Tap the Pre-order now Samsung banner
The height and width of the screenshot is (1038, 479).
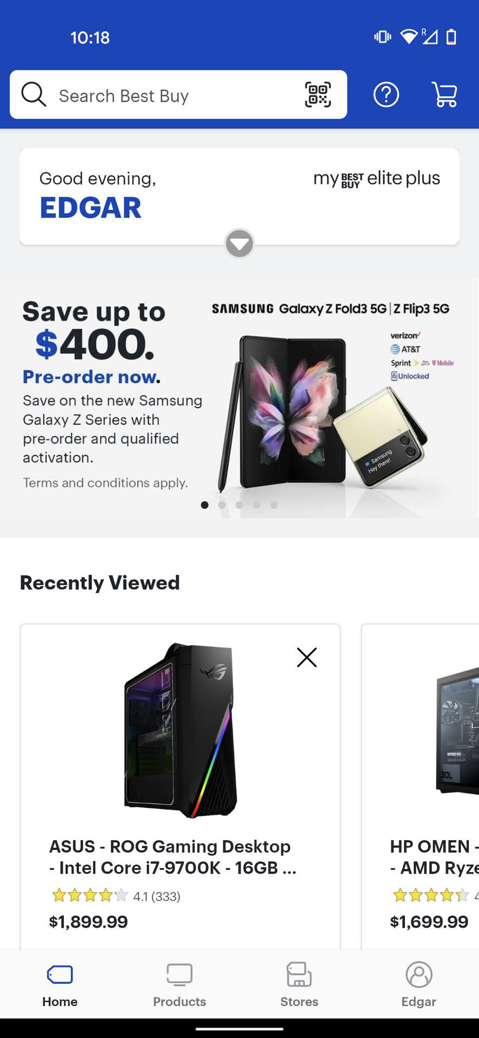tap(239, 398)
